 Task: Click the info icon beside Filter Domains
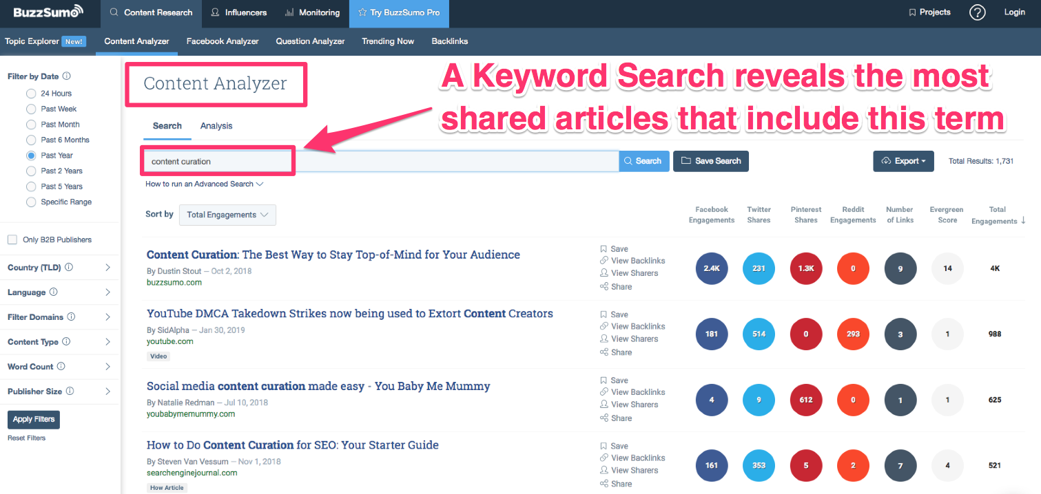pyautogui.click(x=71, y=317)
